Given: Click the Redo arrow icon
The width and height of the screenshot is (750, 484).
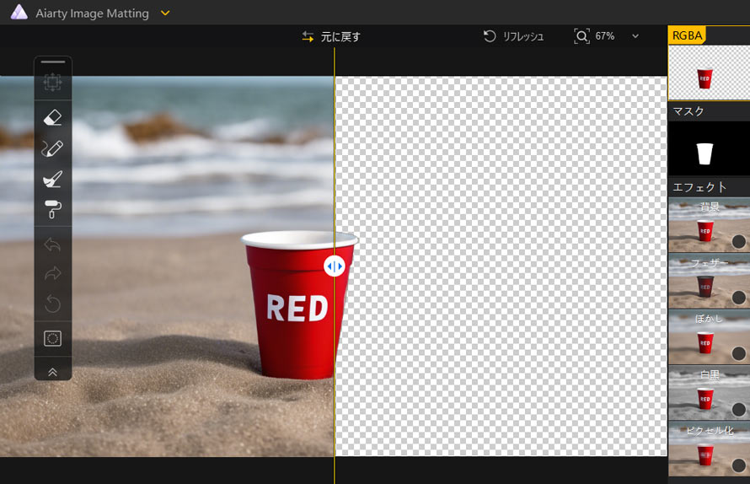Looking at the screenshot, I should point(52,273).
